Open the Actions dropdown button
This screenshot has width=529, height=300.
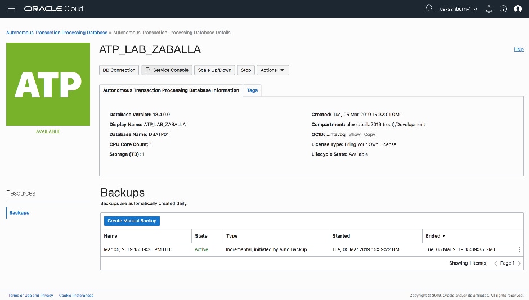[273, 70]
